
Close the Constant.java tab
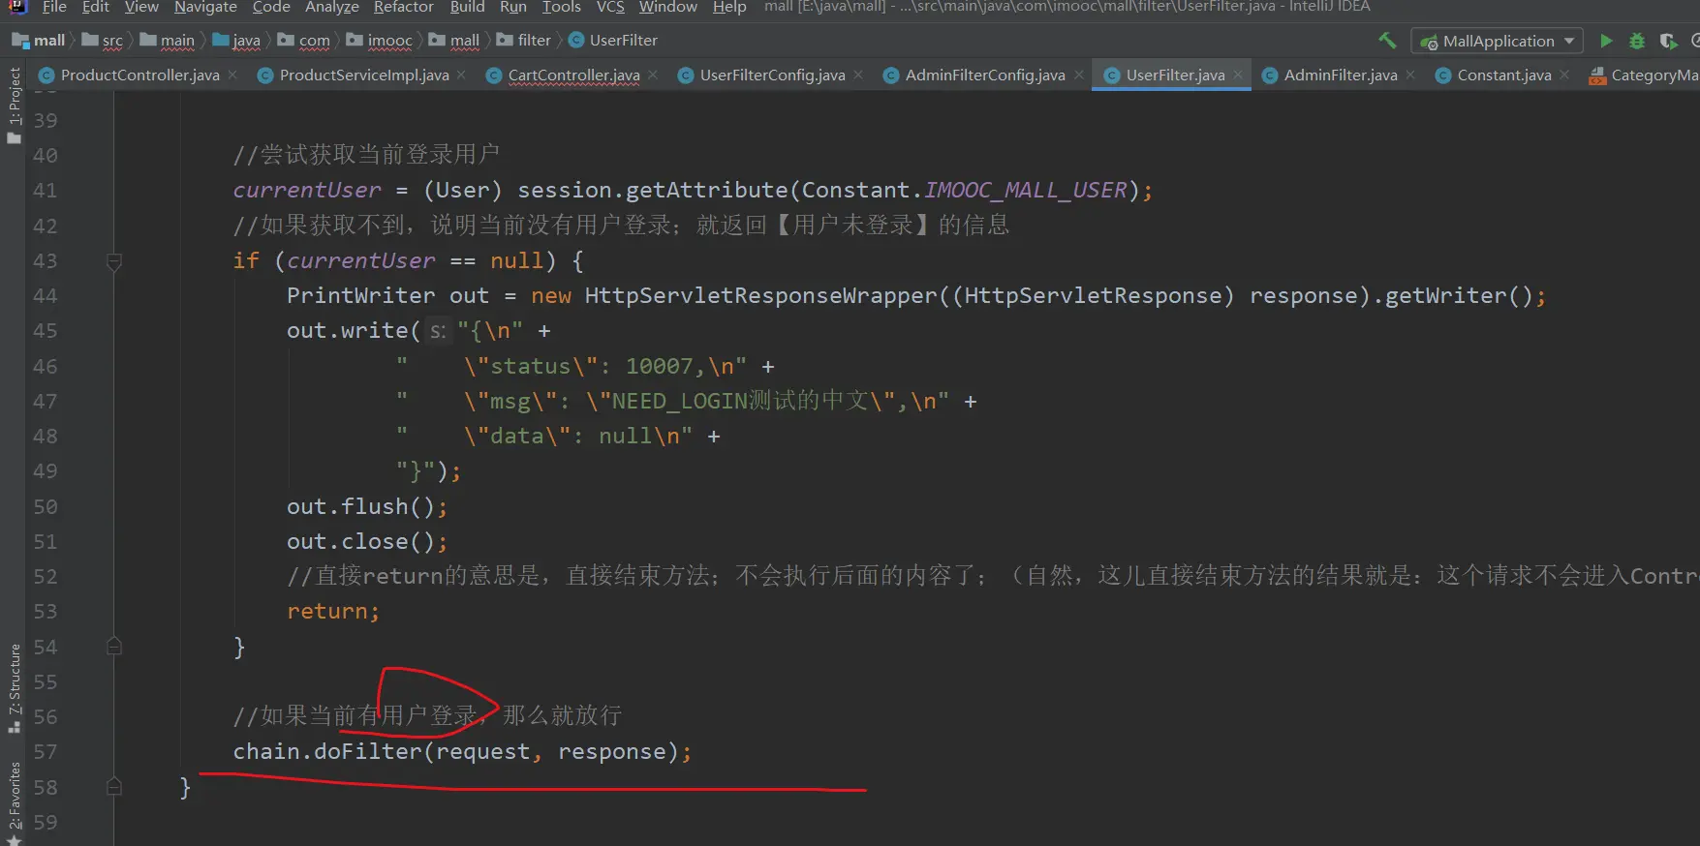pyautogui.click(x=1564, y=75)
